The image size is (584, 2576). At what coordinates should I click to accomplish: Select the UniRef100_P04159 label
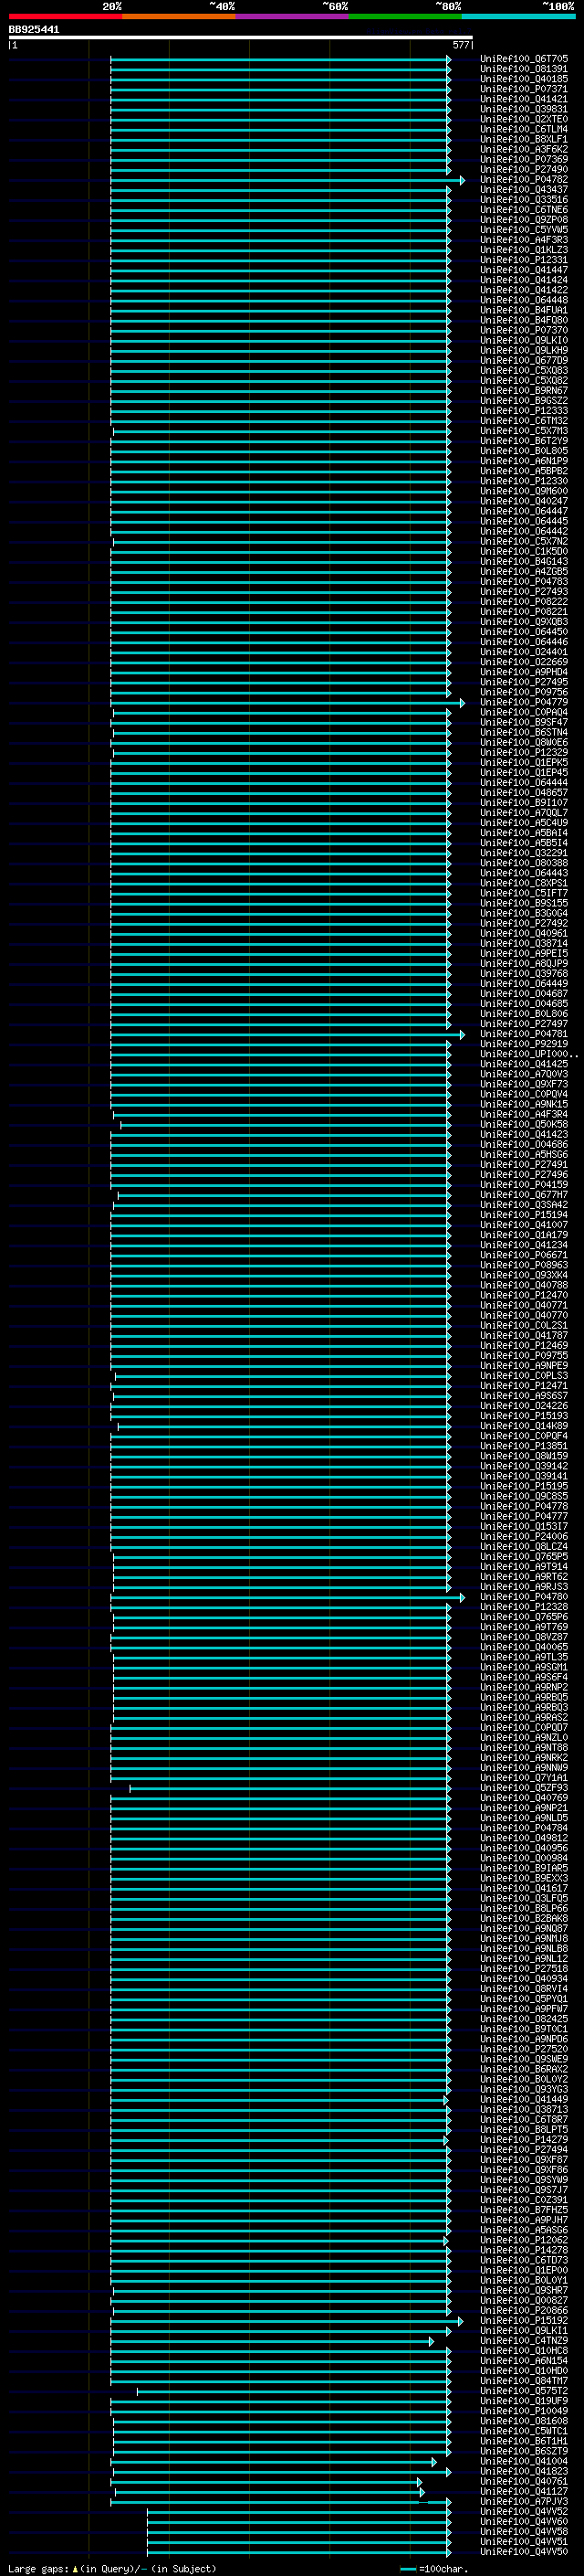point(523,1185)
